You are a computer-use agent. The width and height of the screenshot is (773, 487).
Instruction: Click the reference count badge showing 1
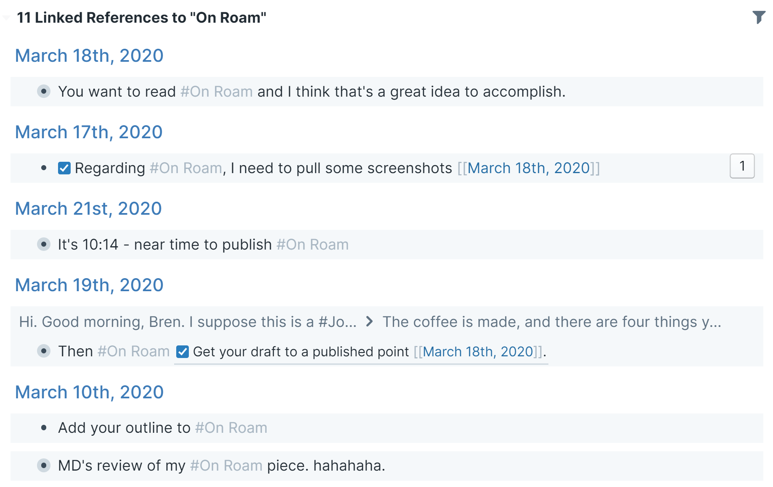pos(742,166)
